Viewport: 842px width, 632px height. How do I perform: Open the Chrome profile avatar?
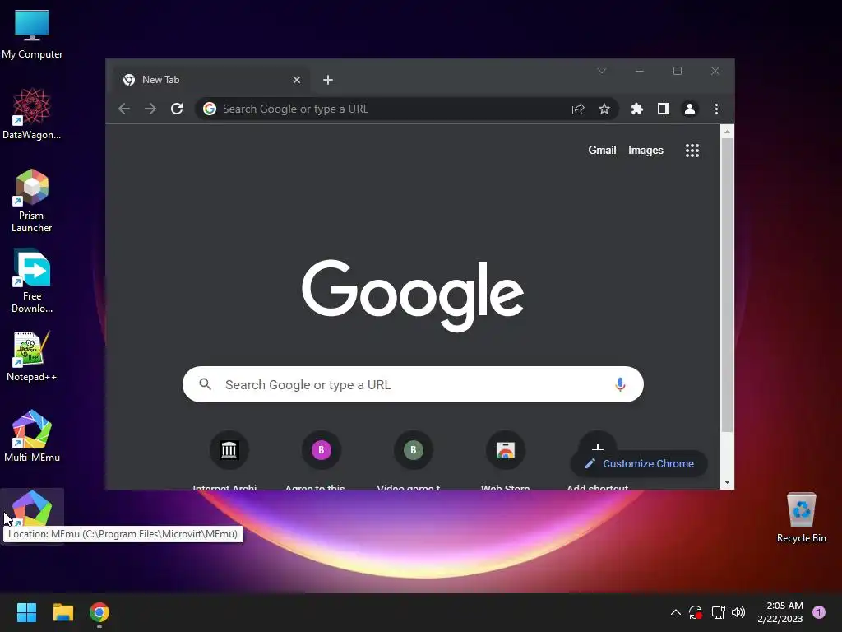[x=690, y=109]
